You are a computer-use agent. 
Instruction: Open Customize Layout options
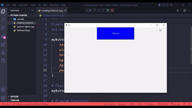[171, 5]
